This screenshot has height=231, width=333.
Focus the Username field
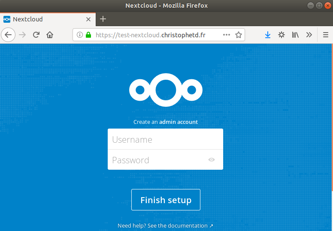click(165, 139)
